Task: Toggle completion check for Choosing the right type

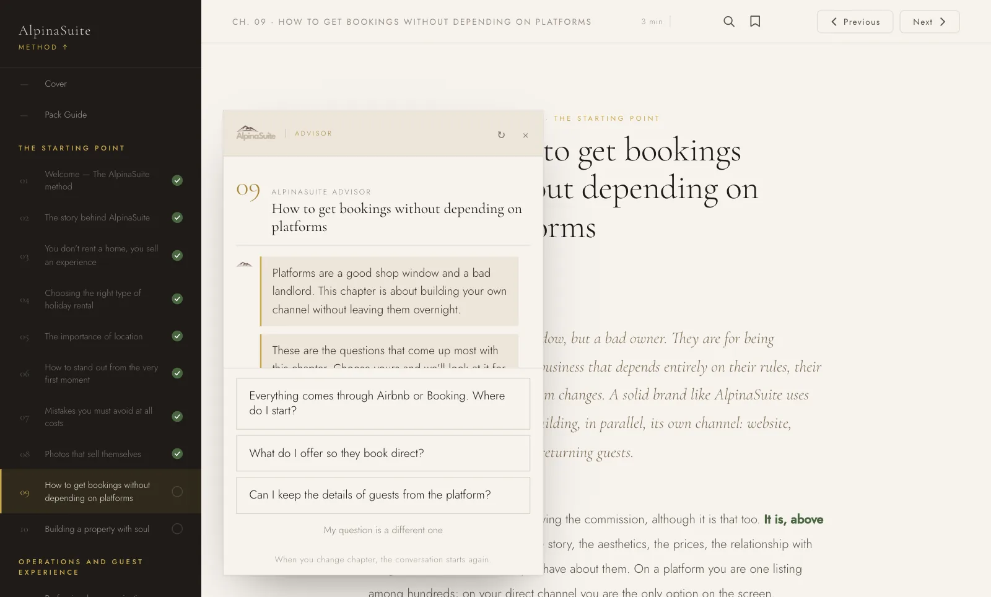Action: tap(177, 298)
